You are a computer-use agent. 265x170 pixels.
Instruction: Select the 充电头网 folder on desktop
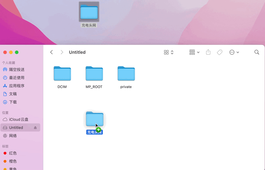pos(89,15)
